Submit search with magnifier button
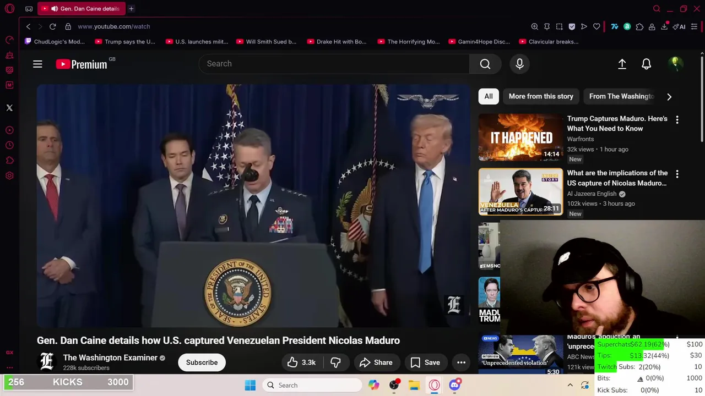Screen dimensions: 705x396 pyautogui.click(x=485, y=64)
